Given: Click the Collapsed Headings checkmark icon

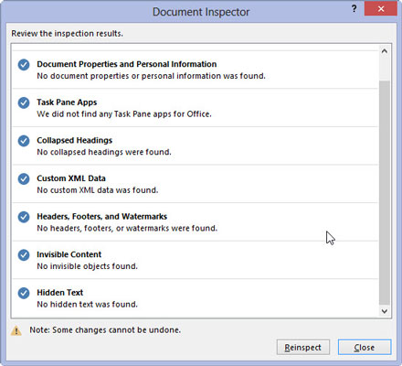Looking at the screenshot, I should 24,141.
